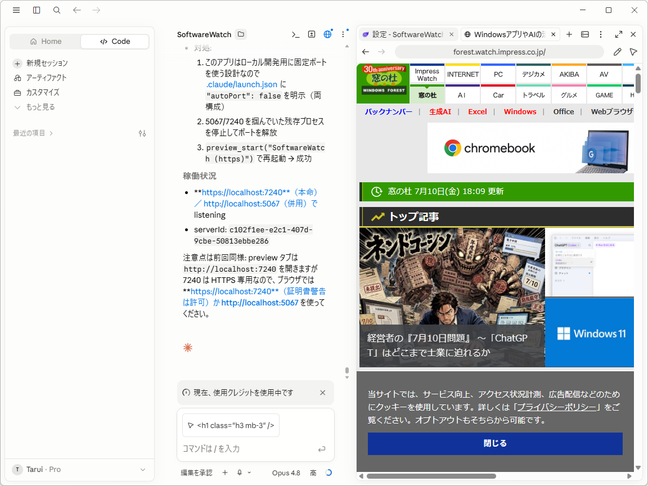Screen dimensions: 648x486
Task: Go forward with the title bar arrow
Action: [x=96, y=10]
